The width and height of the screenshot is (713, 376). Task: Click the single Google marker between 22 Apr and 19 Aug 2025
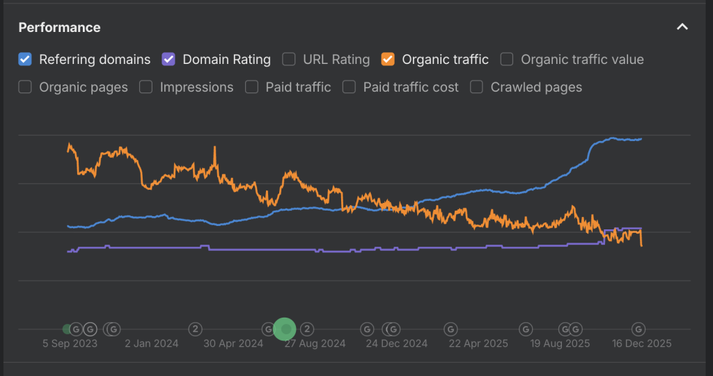coord(526,329)
